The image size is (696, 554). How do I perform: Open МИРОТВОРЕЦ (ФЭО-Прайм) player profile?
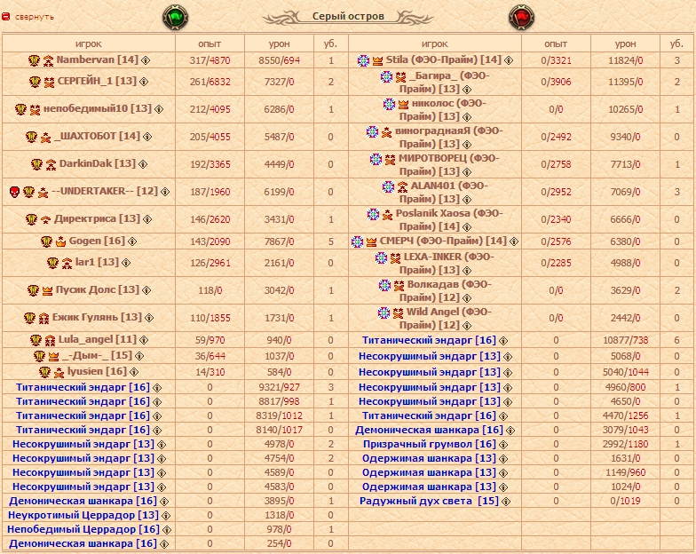coord(449,165)
